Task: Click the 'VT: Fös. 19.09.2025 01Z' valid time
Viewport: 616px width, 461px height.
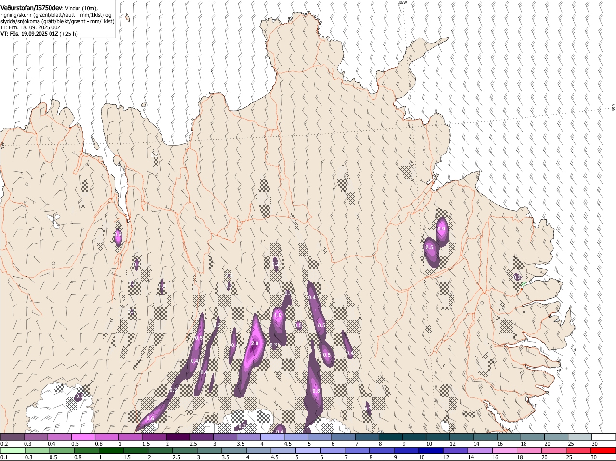Action: (29, 34)
